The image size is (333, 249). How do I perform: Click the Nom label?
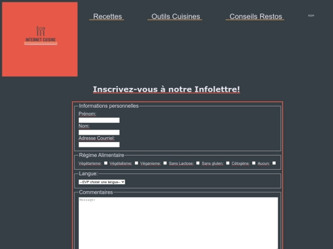[x=84, y=126]
